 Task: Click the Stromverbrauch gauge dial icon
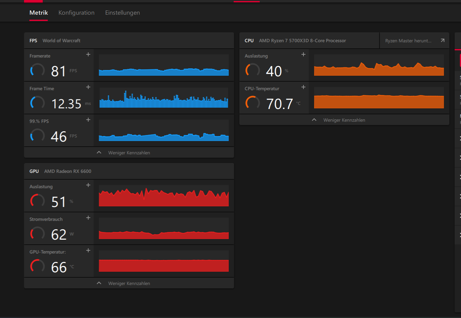(37, 234)
